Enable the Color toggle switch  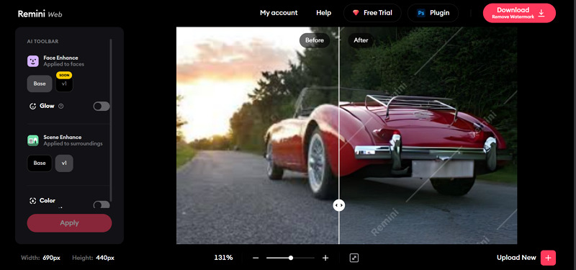tap(102, 204)
